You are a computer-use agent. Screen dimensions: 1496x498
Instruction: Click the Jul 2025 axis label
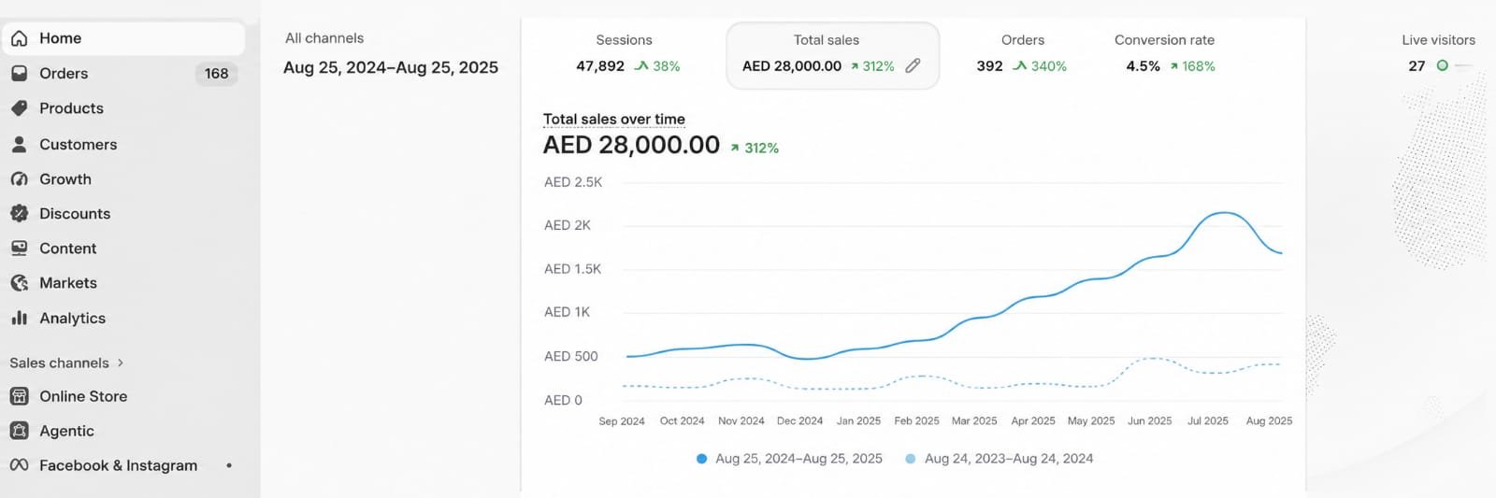(1208, 420)
